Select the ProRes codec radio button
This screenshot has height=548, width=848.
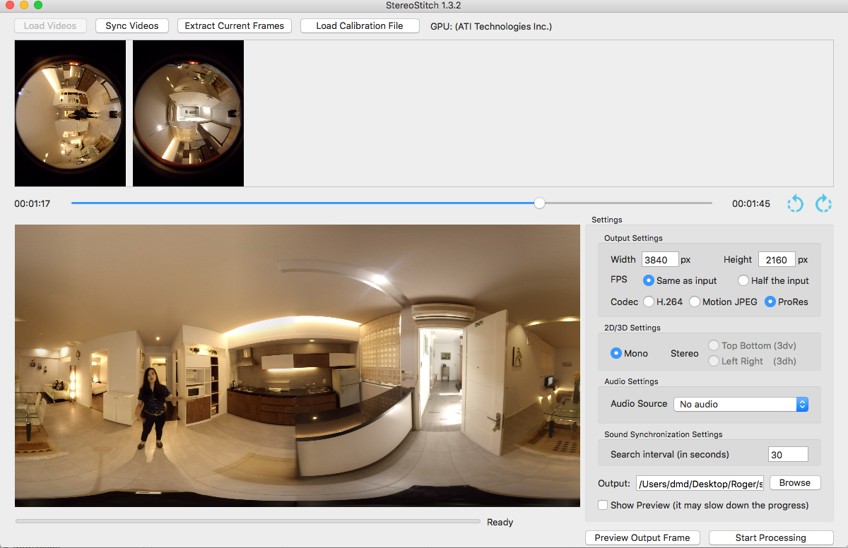770,302
